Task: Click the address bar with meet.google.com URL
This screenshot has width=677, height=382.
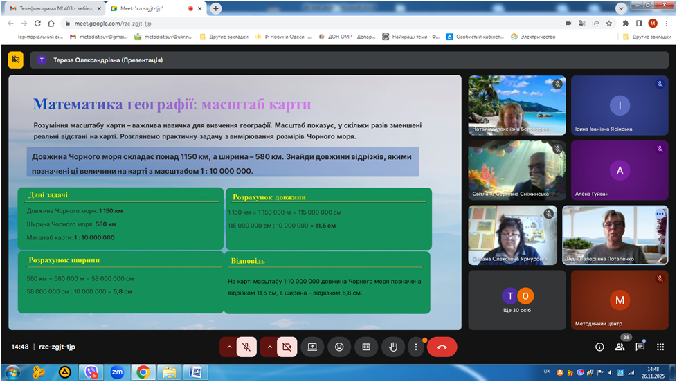Action: (277, 23)
